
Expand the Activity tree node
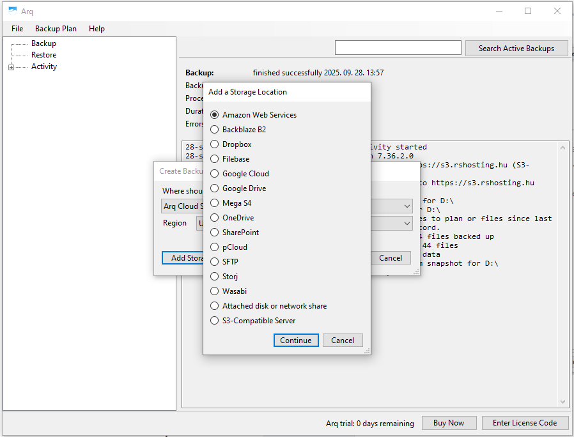(11, 67)
